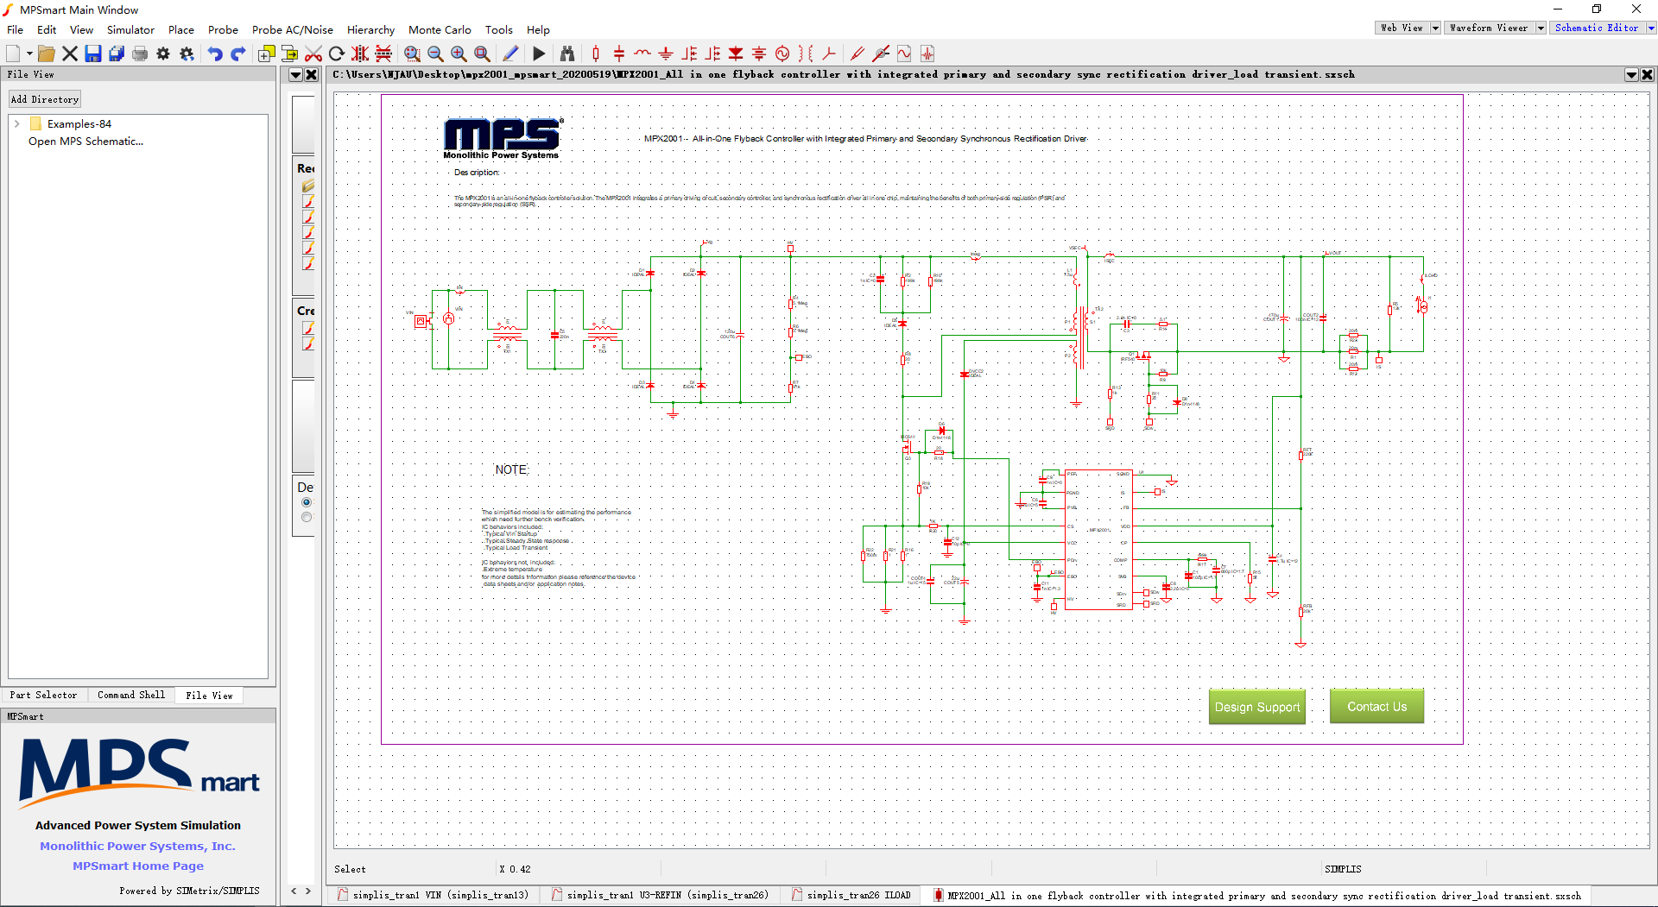Zoom to selected area with the box magnifier
Image resolution: width=1658 pixels, height=907 pixels.
coord(412,54)
